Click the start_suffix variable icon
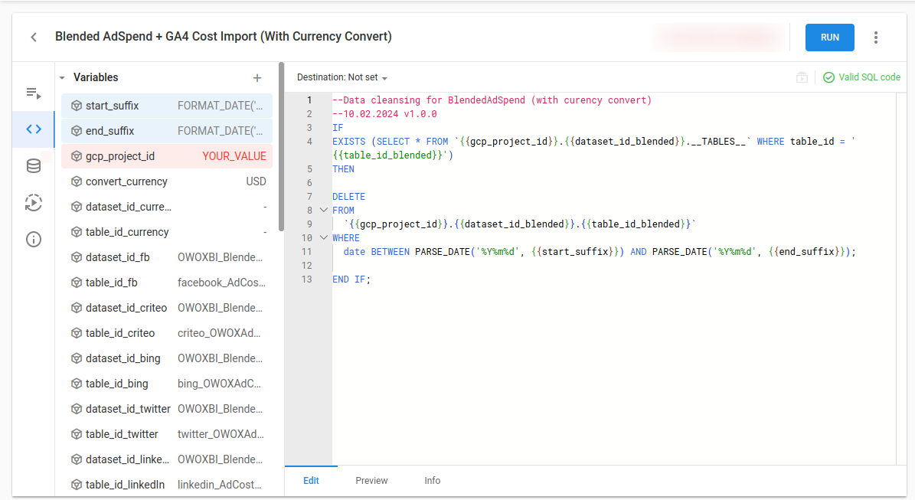Viewport: 915px width, 500px height. pyautogui.click(x=77, y=106)
